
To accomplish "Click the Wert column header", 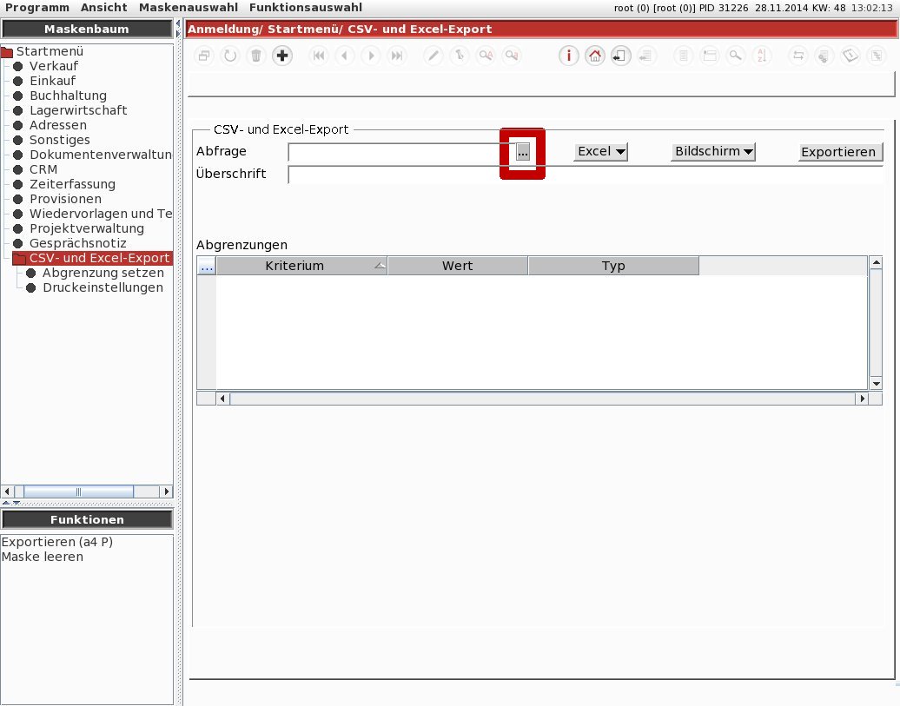I will [x=458, y=266].
